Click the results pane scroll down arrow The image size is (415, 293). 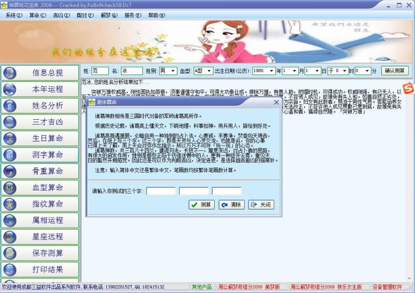410,279
